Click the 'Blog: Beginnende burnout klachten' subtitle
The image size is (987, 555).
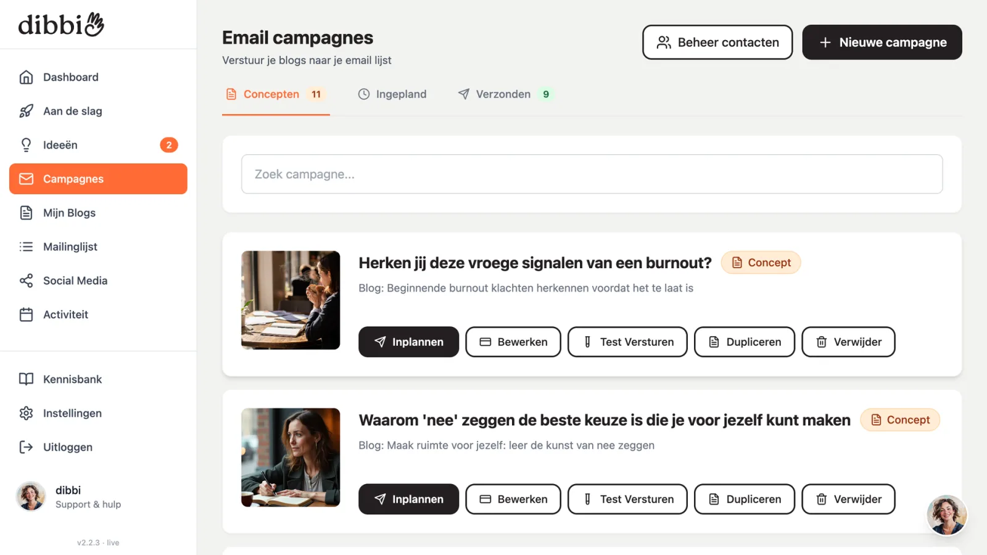point(526,288)
